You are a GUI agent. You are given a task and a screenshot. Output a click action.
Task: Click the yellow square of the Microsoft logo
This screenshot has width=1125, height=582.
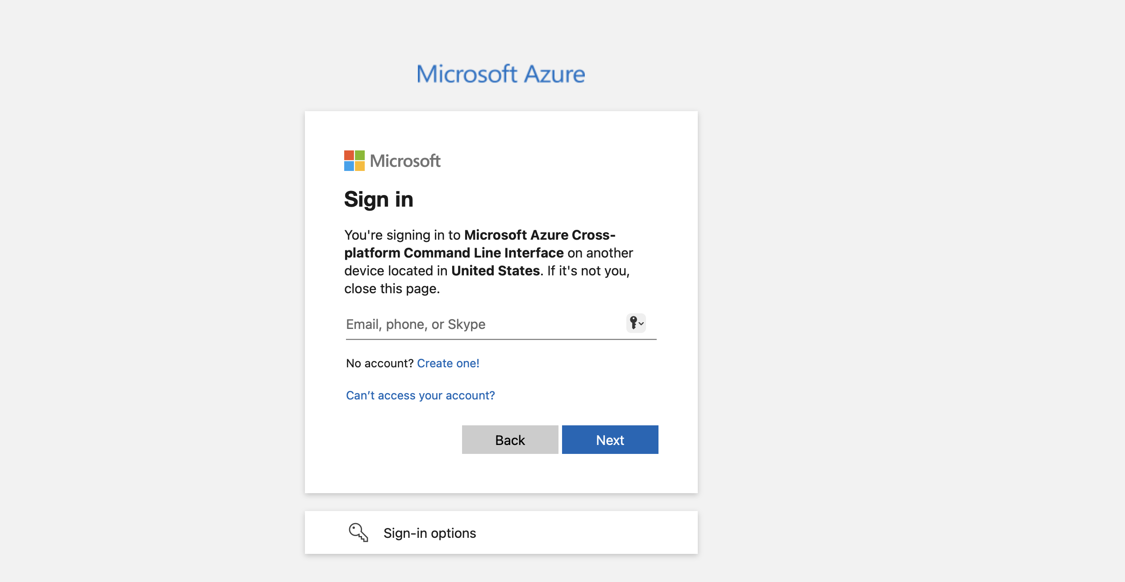(360, 166)
